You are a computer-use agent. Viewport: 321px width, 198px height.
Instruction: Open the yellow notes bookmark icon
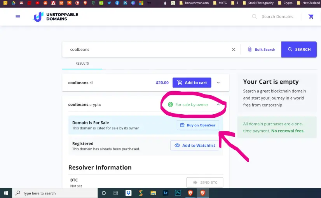(5, 3)
